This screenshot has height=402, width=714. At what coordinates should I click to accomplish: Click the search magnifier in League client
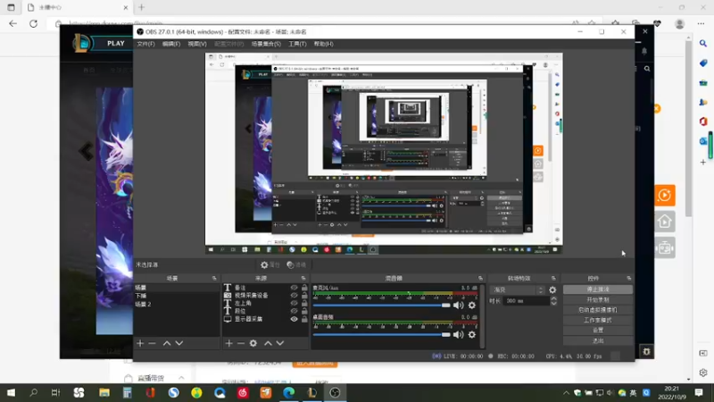(x=647, y=69)
